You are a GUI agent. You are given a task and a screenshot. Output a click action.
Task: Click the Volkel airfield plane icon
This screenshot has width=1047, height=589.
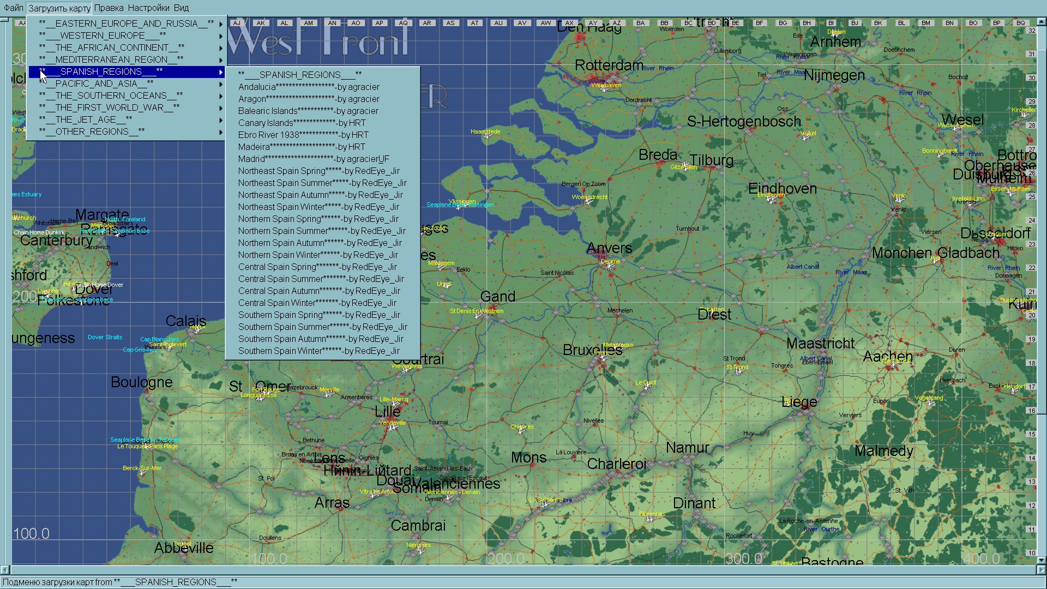806,139
